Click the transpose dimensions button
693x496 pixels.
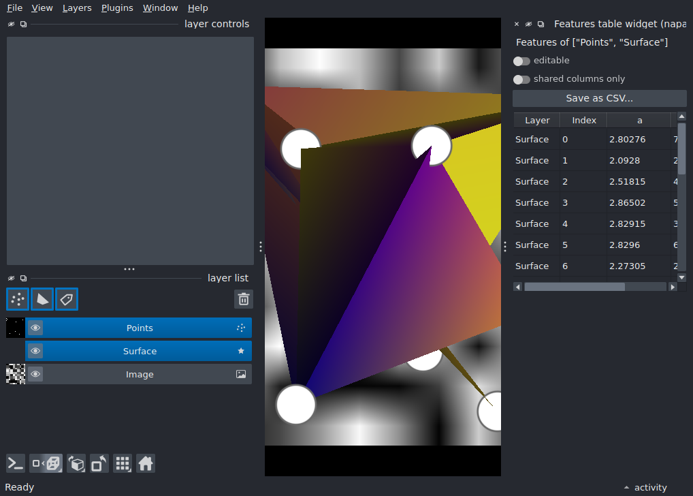tap(99, 464)
